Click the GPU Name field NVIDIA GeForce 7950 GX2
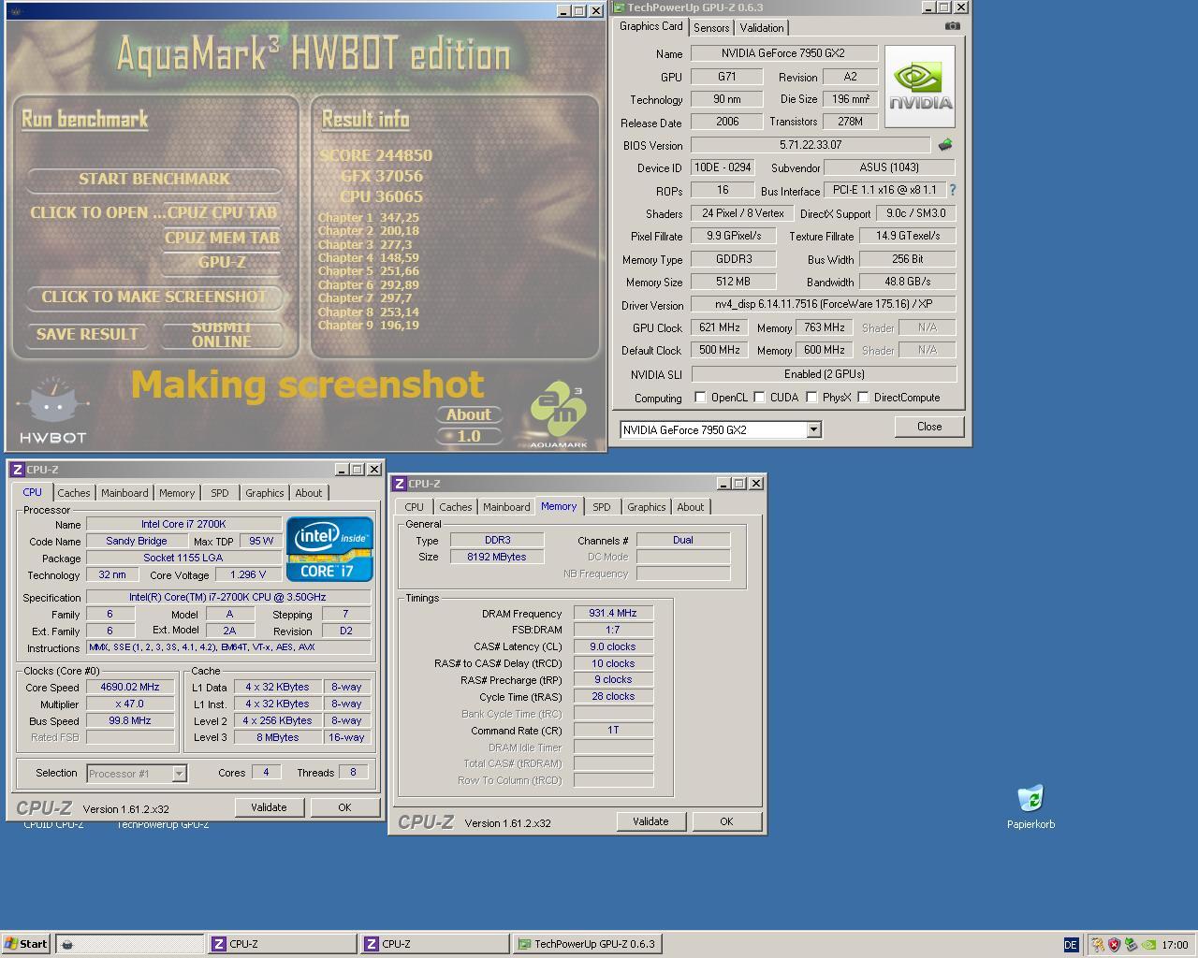The image size is (1198, 958). click(784, 53)
